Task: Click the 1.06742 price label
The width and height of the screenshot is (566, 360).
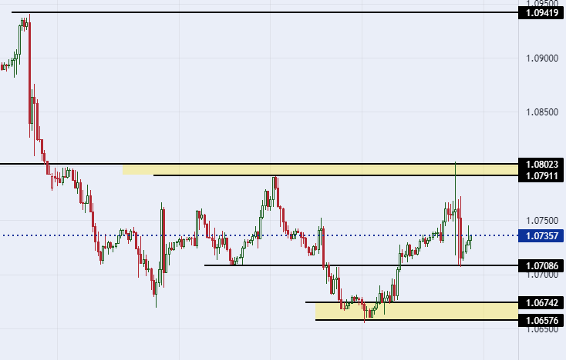Action: [541, 303]
